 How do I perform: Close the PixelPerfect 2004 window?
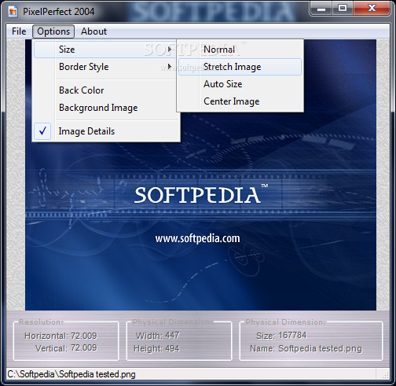click(372, 9)
